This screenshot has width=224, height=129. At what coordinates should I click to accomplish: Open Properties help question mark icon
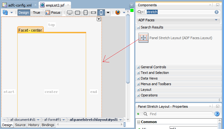coord(217,114)
